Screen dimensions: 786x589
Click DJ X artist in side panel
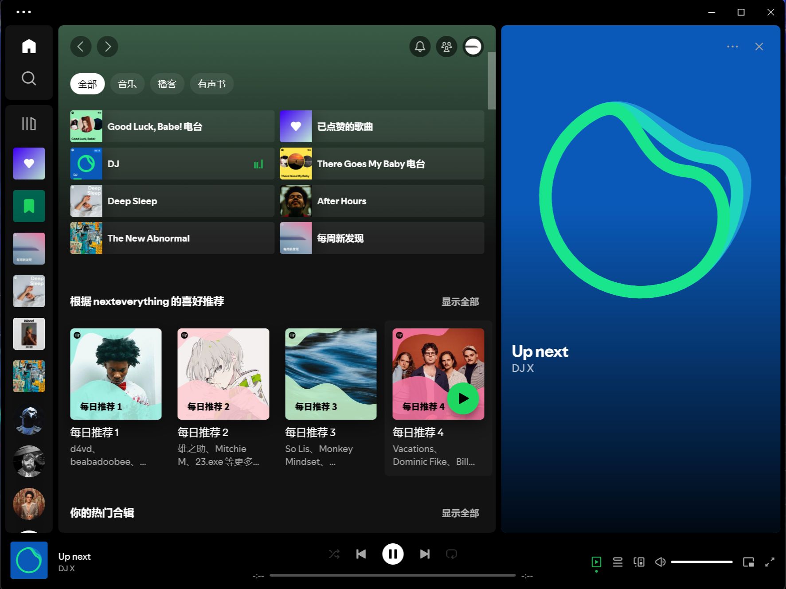coord(523,368)
